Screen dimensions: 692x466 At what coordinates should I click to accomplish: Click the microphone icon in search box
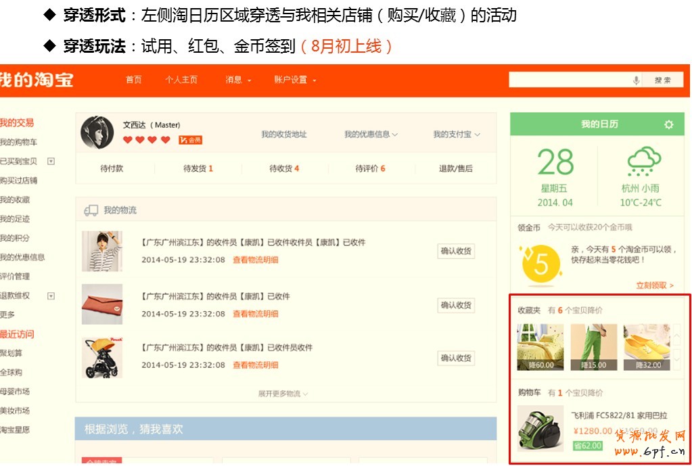(x=636, y=80)
